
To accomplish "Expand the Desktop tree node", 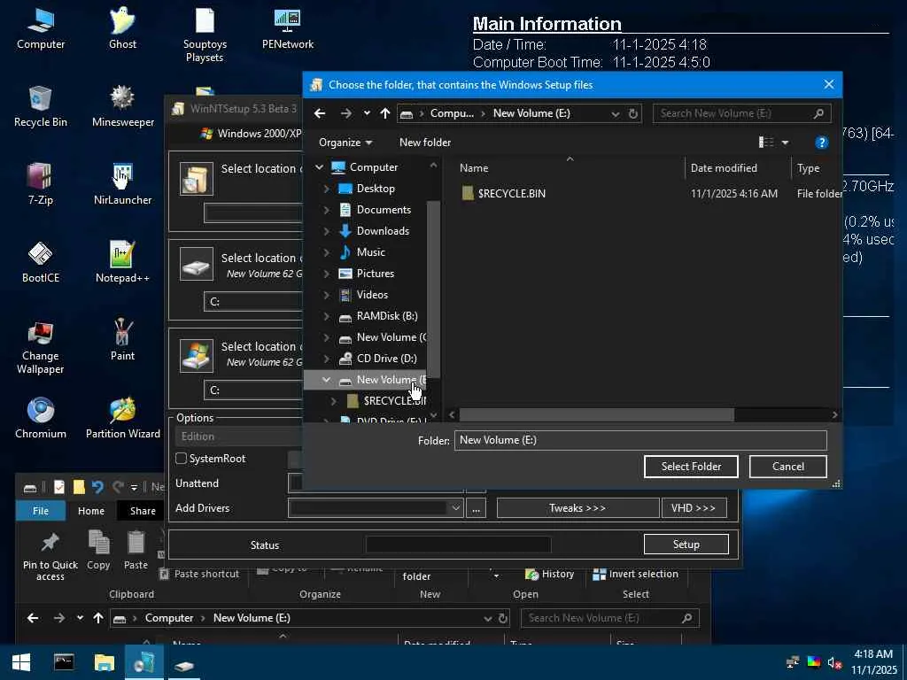I will pos(326,189).
